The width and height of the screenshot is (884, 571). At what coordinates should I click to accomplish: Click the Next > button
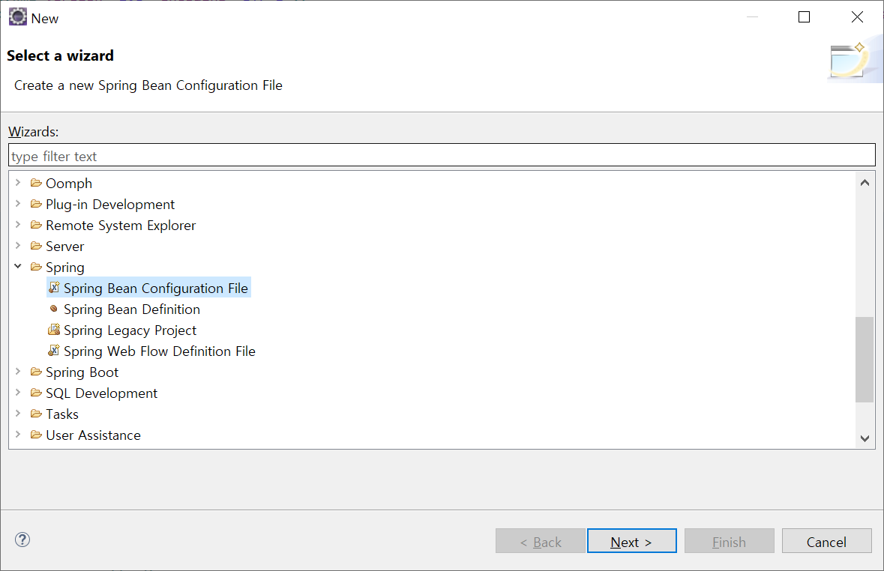click(x=631, y=541)
